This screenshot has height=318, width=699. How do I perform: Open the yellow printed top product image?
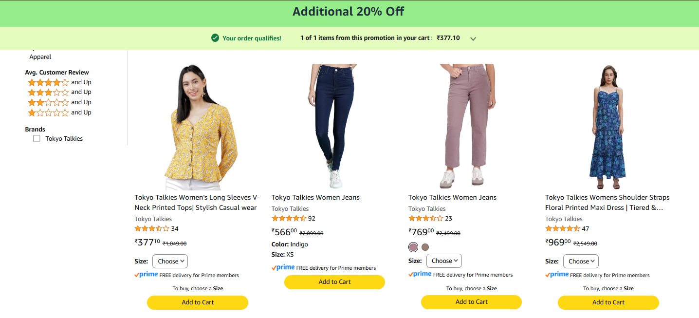tap(198, 127)
